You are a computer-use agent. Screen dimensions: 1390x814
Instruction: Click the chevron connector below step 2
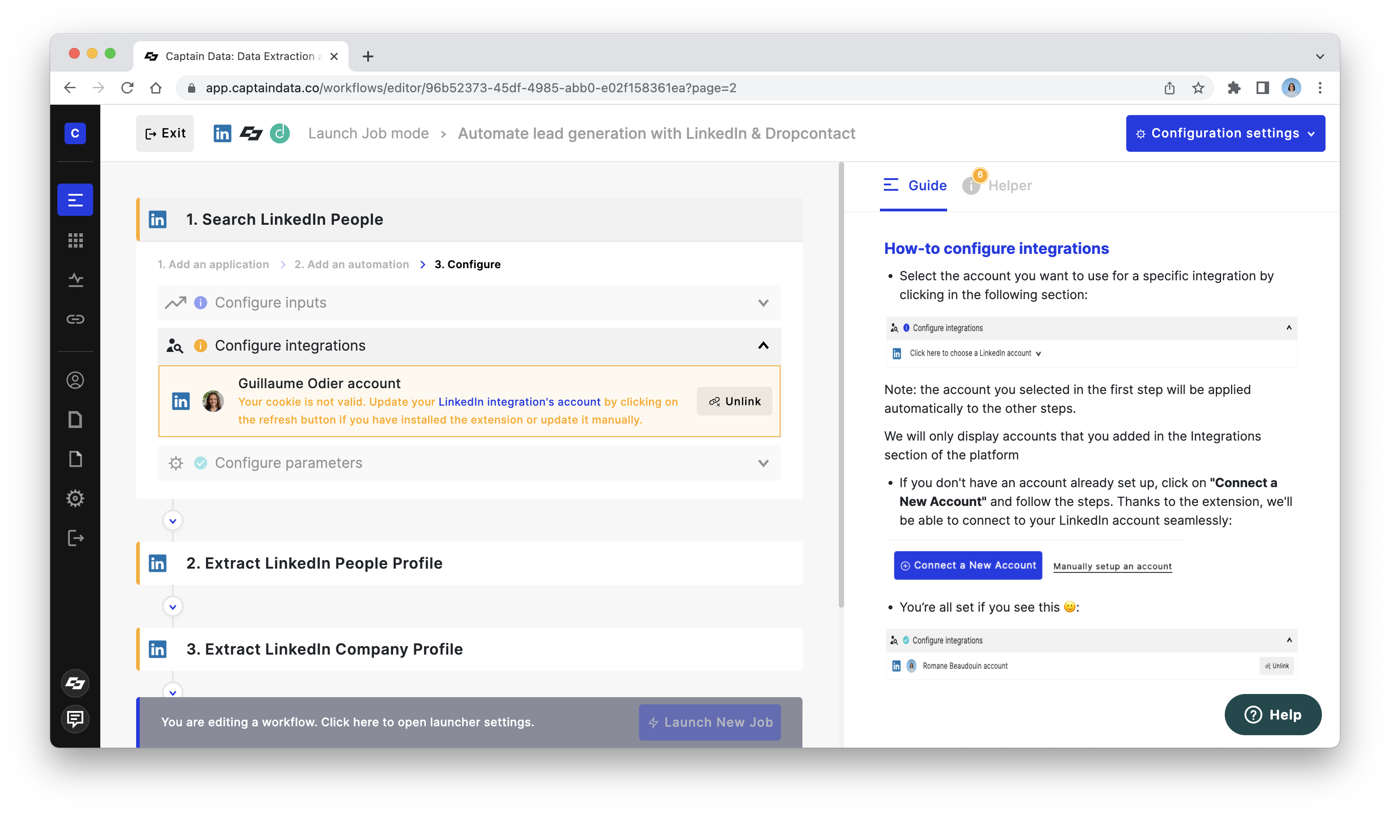click(173, 607)
